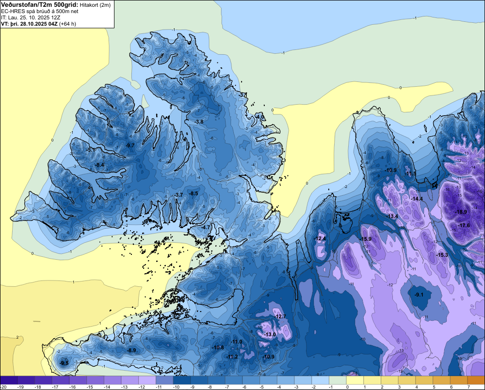Click the -15.9 temperature label
Screen dimensions: 485x390
(x=366, y=239)
